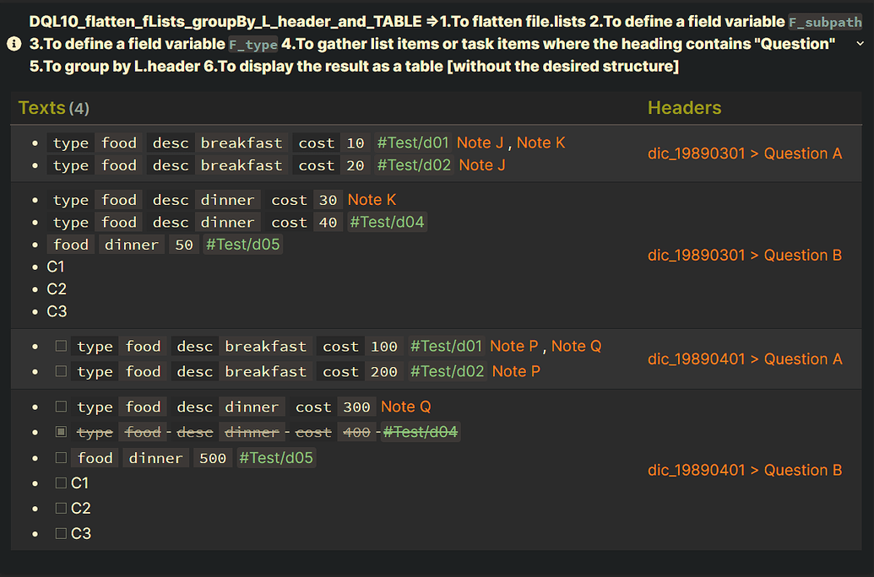The image size is (874, 577).
Task: Uncheck the completed cost 400 task
Action: pyautogui.click(x=61, y=432)
